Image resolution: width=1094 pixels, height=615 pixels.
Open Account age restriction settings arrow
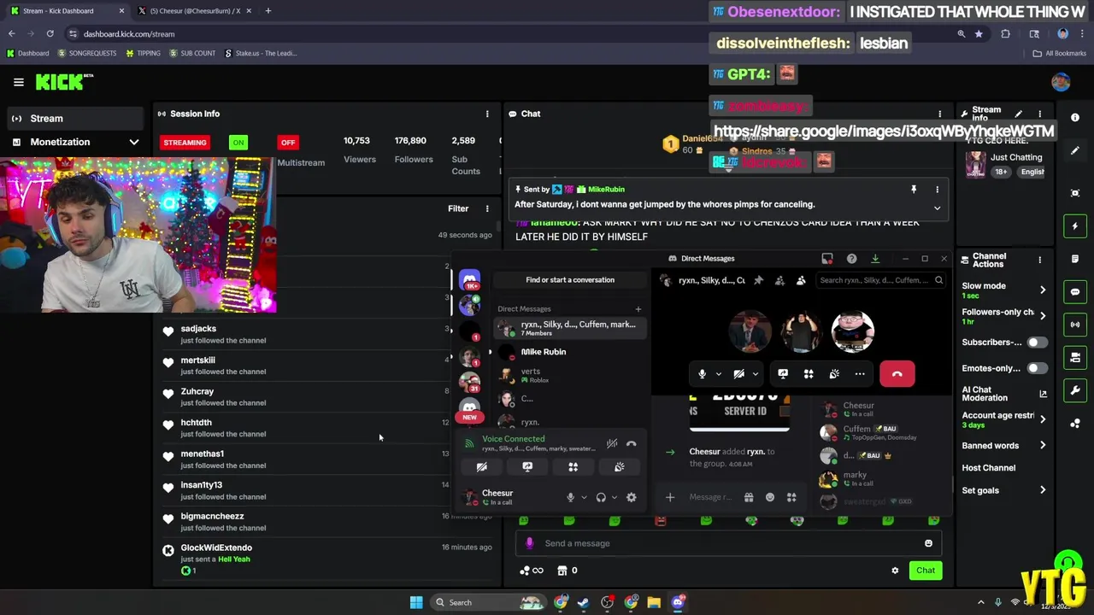[1043, 420]
